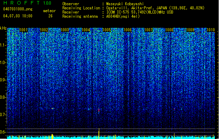
Task: Click the 1008 time marker
Action: pyautogui.click(x=169, y=30)
